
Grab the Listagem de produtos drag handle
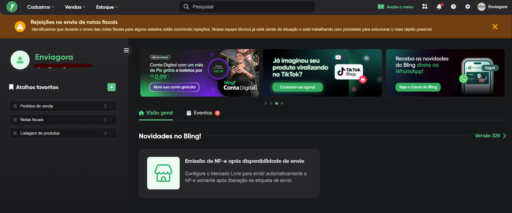[x=105, y=133]
